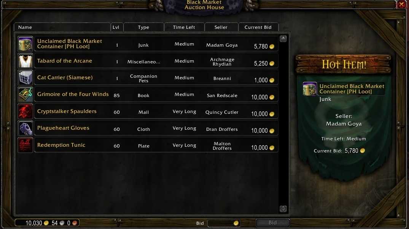Click the scroll up arrow in list

(x=283, y=39)
